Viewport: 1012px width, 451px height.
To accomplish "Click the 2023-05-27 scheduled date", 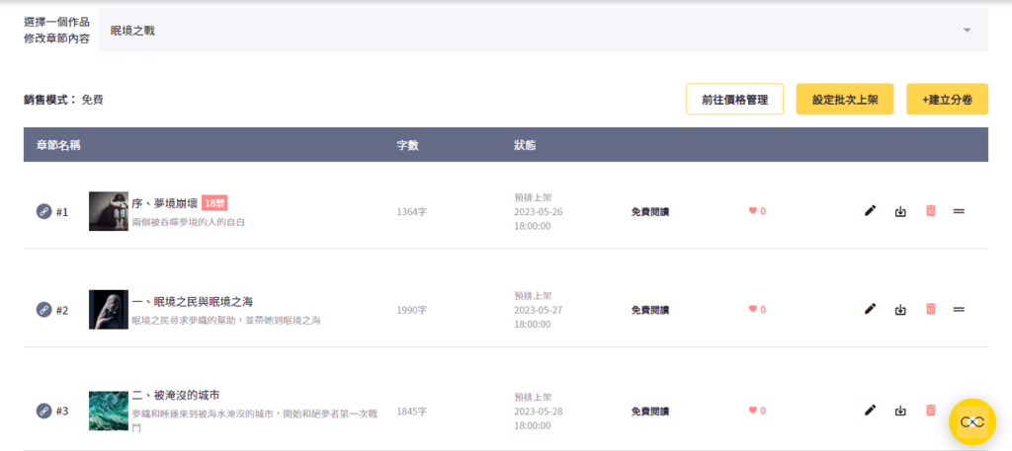I will 539,310.
